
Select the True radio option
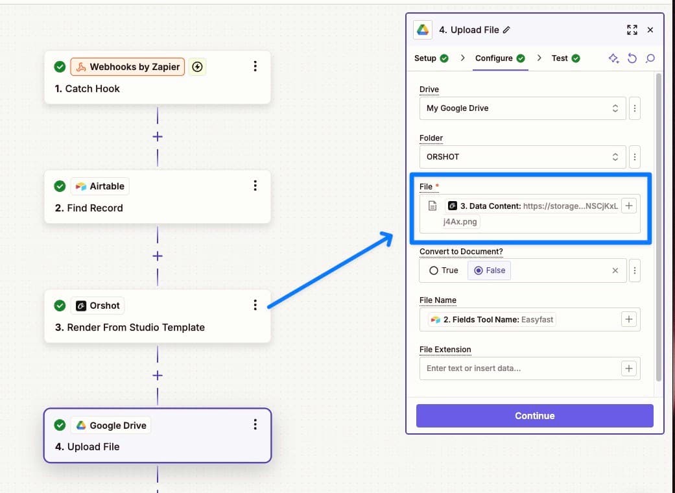tap(444, 271)
